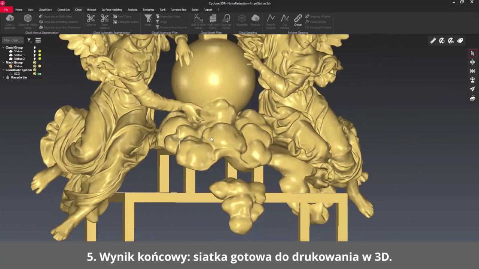Open the View ribbon tab
Viewport: 479px width, 269px height.
coord(30,10)
